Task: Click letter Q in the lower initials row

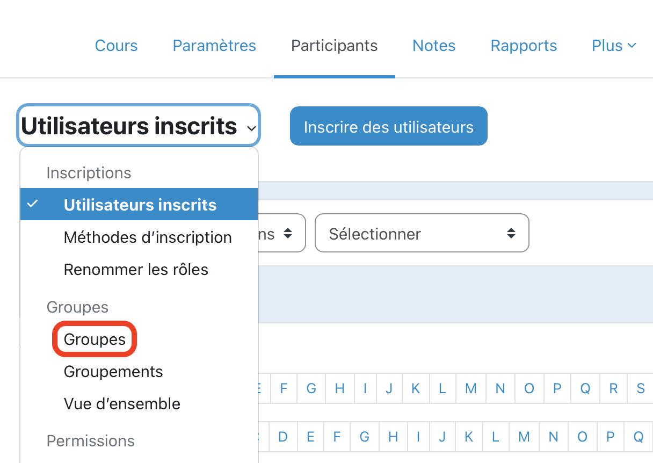Action: 638,437
